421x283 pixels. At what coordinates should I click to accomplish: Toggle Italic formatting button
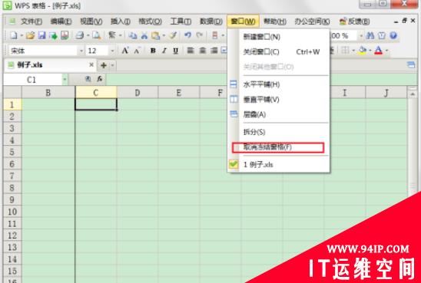(x=164, y=51)
